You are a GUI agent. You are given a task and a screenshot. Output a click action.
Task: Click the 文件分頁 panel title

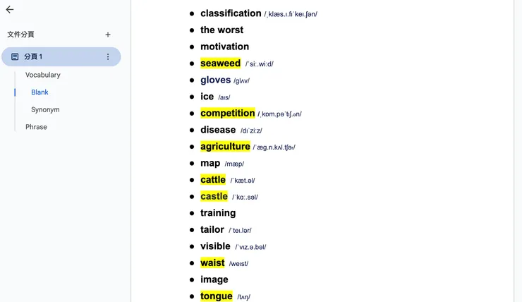20,35
